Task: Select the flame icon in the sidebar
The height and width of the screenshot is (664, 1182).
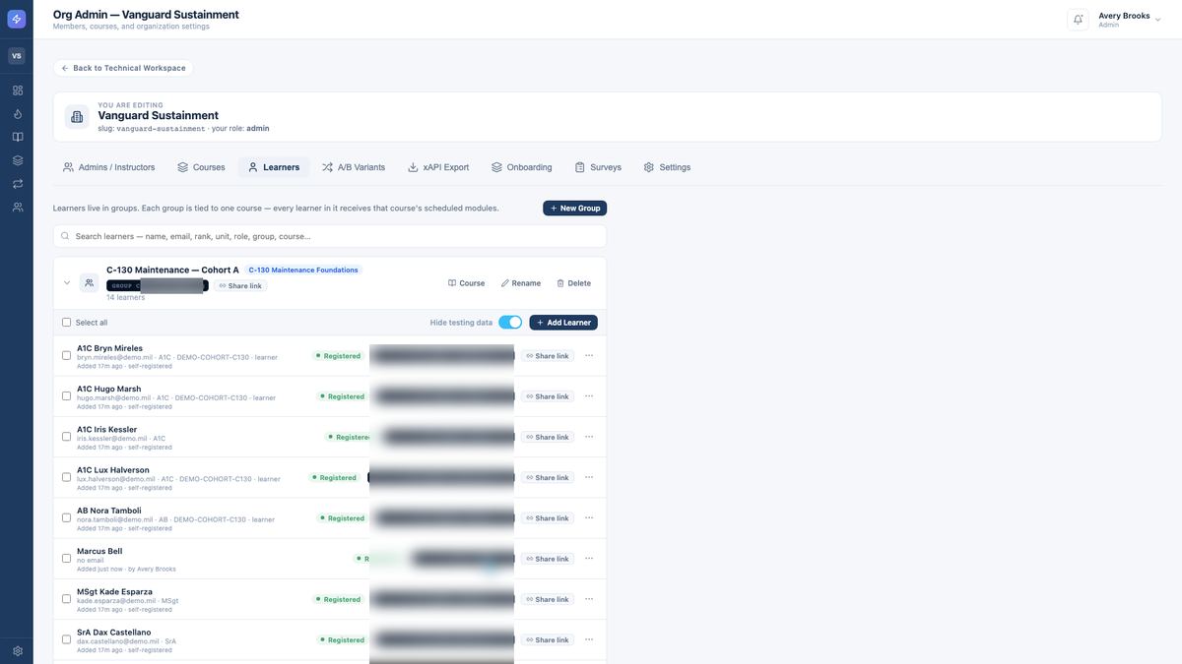Action: [x=17, y=114]
